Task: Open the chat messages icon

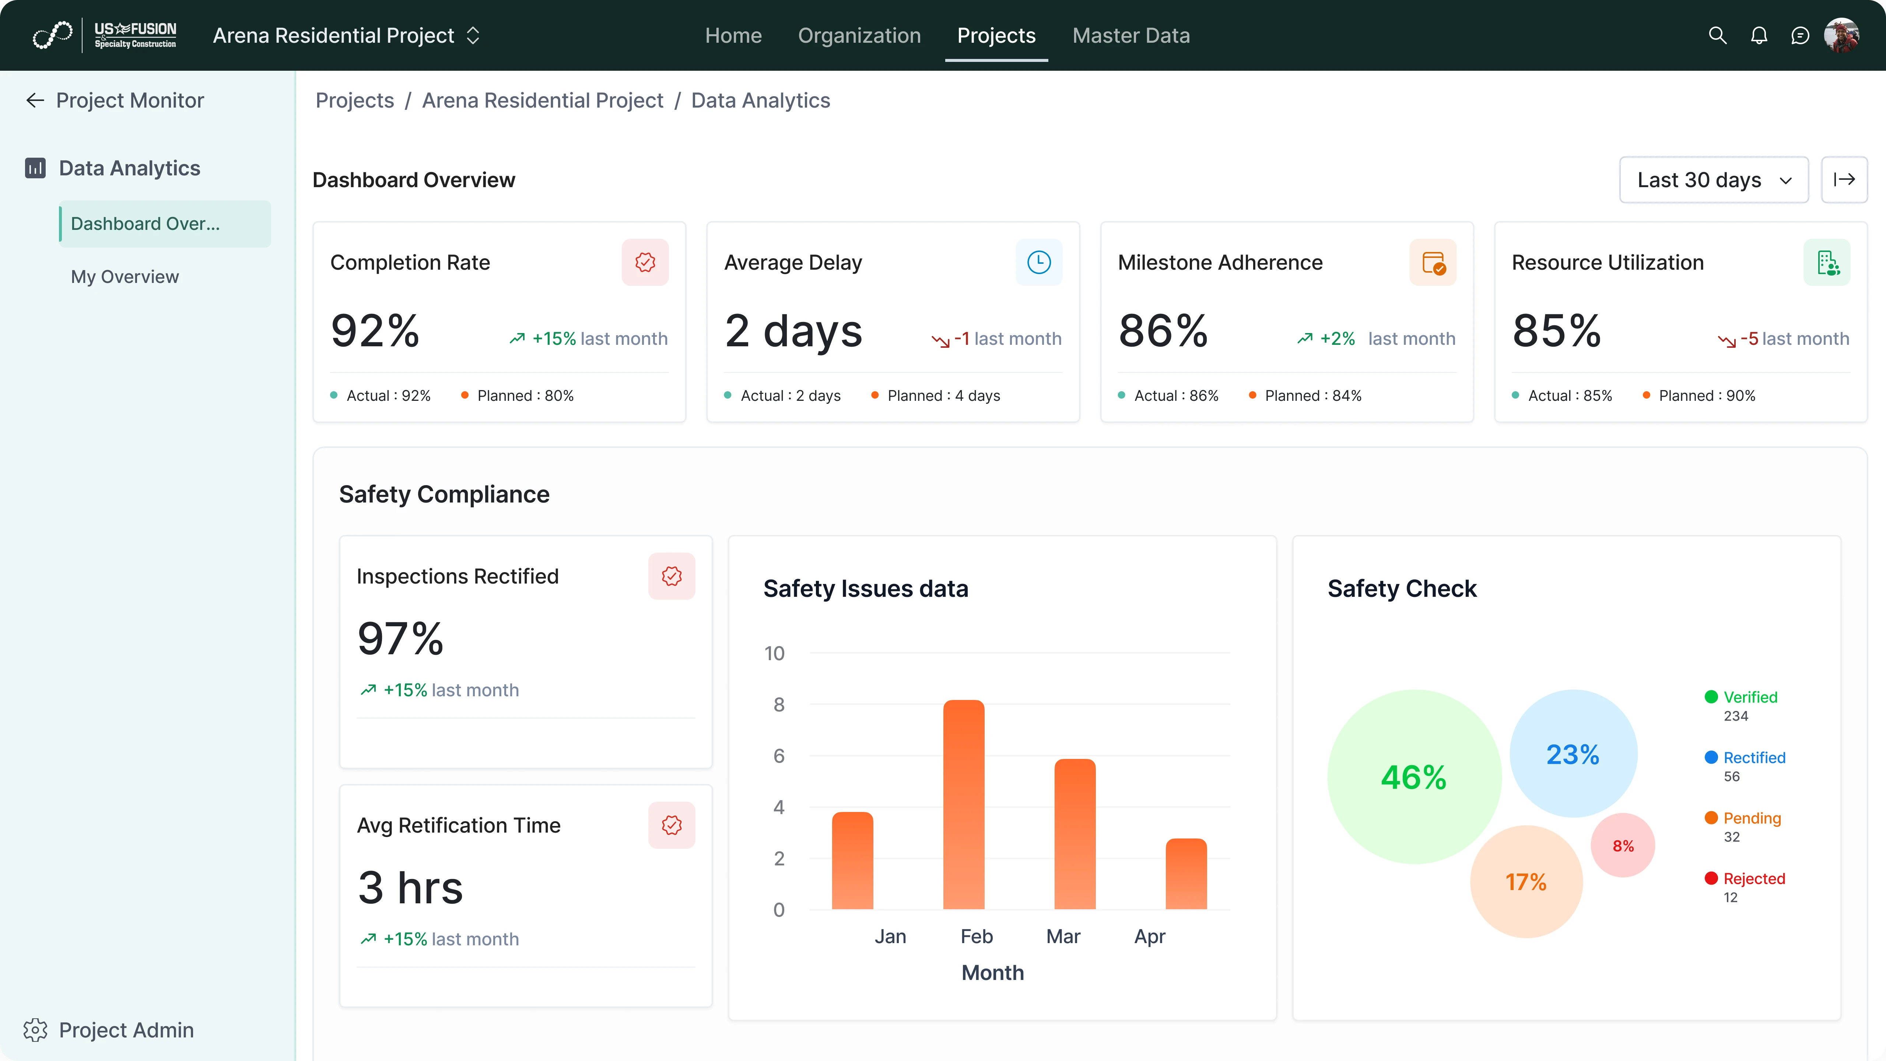Action: (x=1801, y=35)
